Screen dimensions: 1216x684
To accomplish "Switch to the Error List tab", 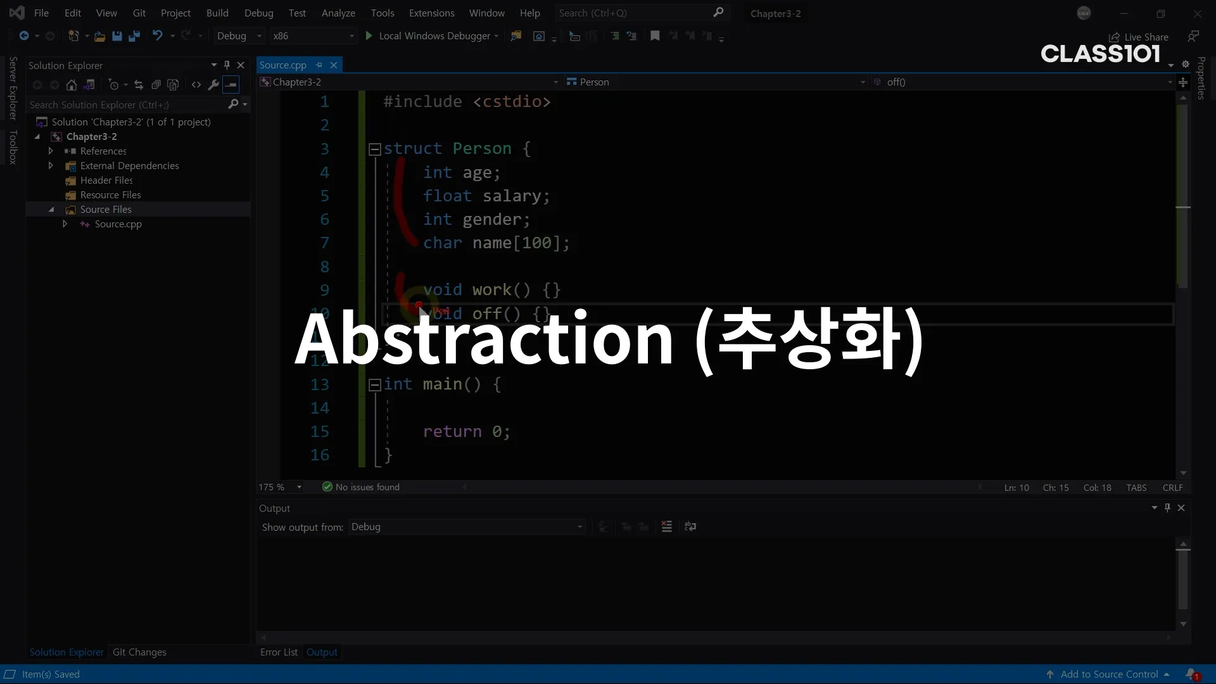I will coord(279,652).
